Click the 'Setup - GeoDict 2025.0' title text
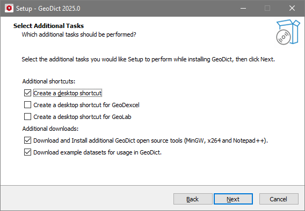 click(48, 9)
